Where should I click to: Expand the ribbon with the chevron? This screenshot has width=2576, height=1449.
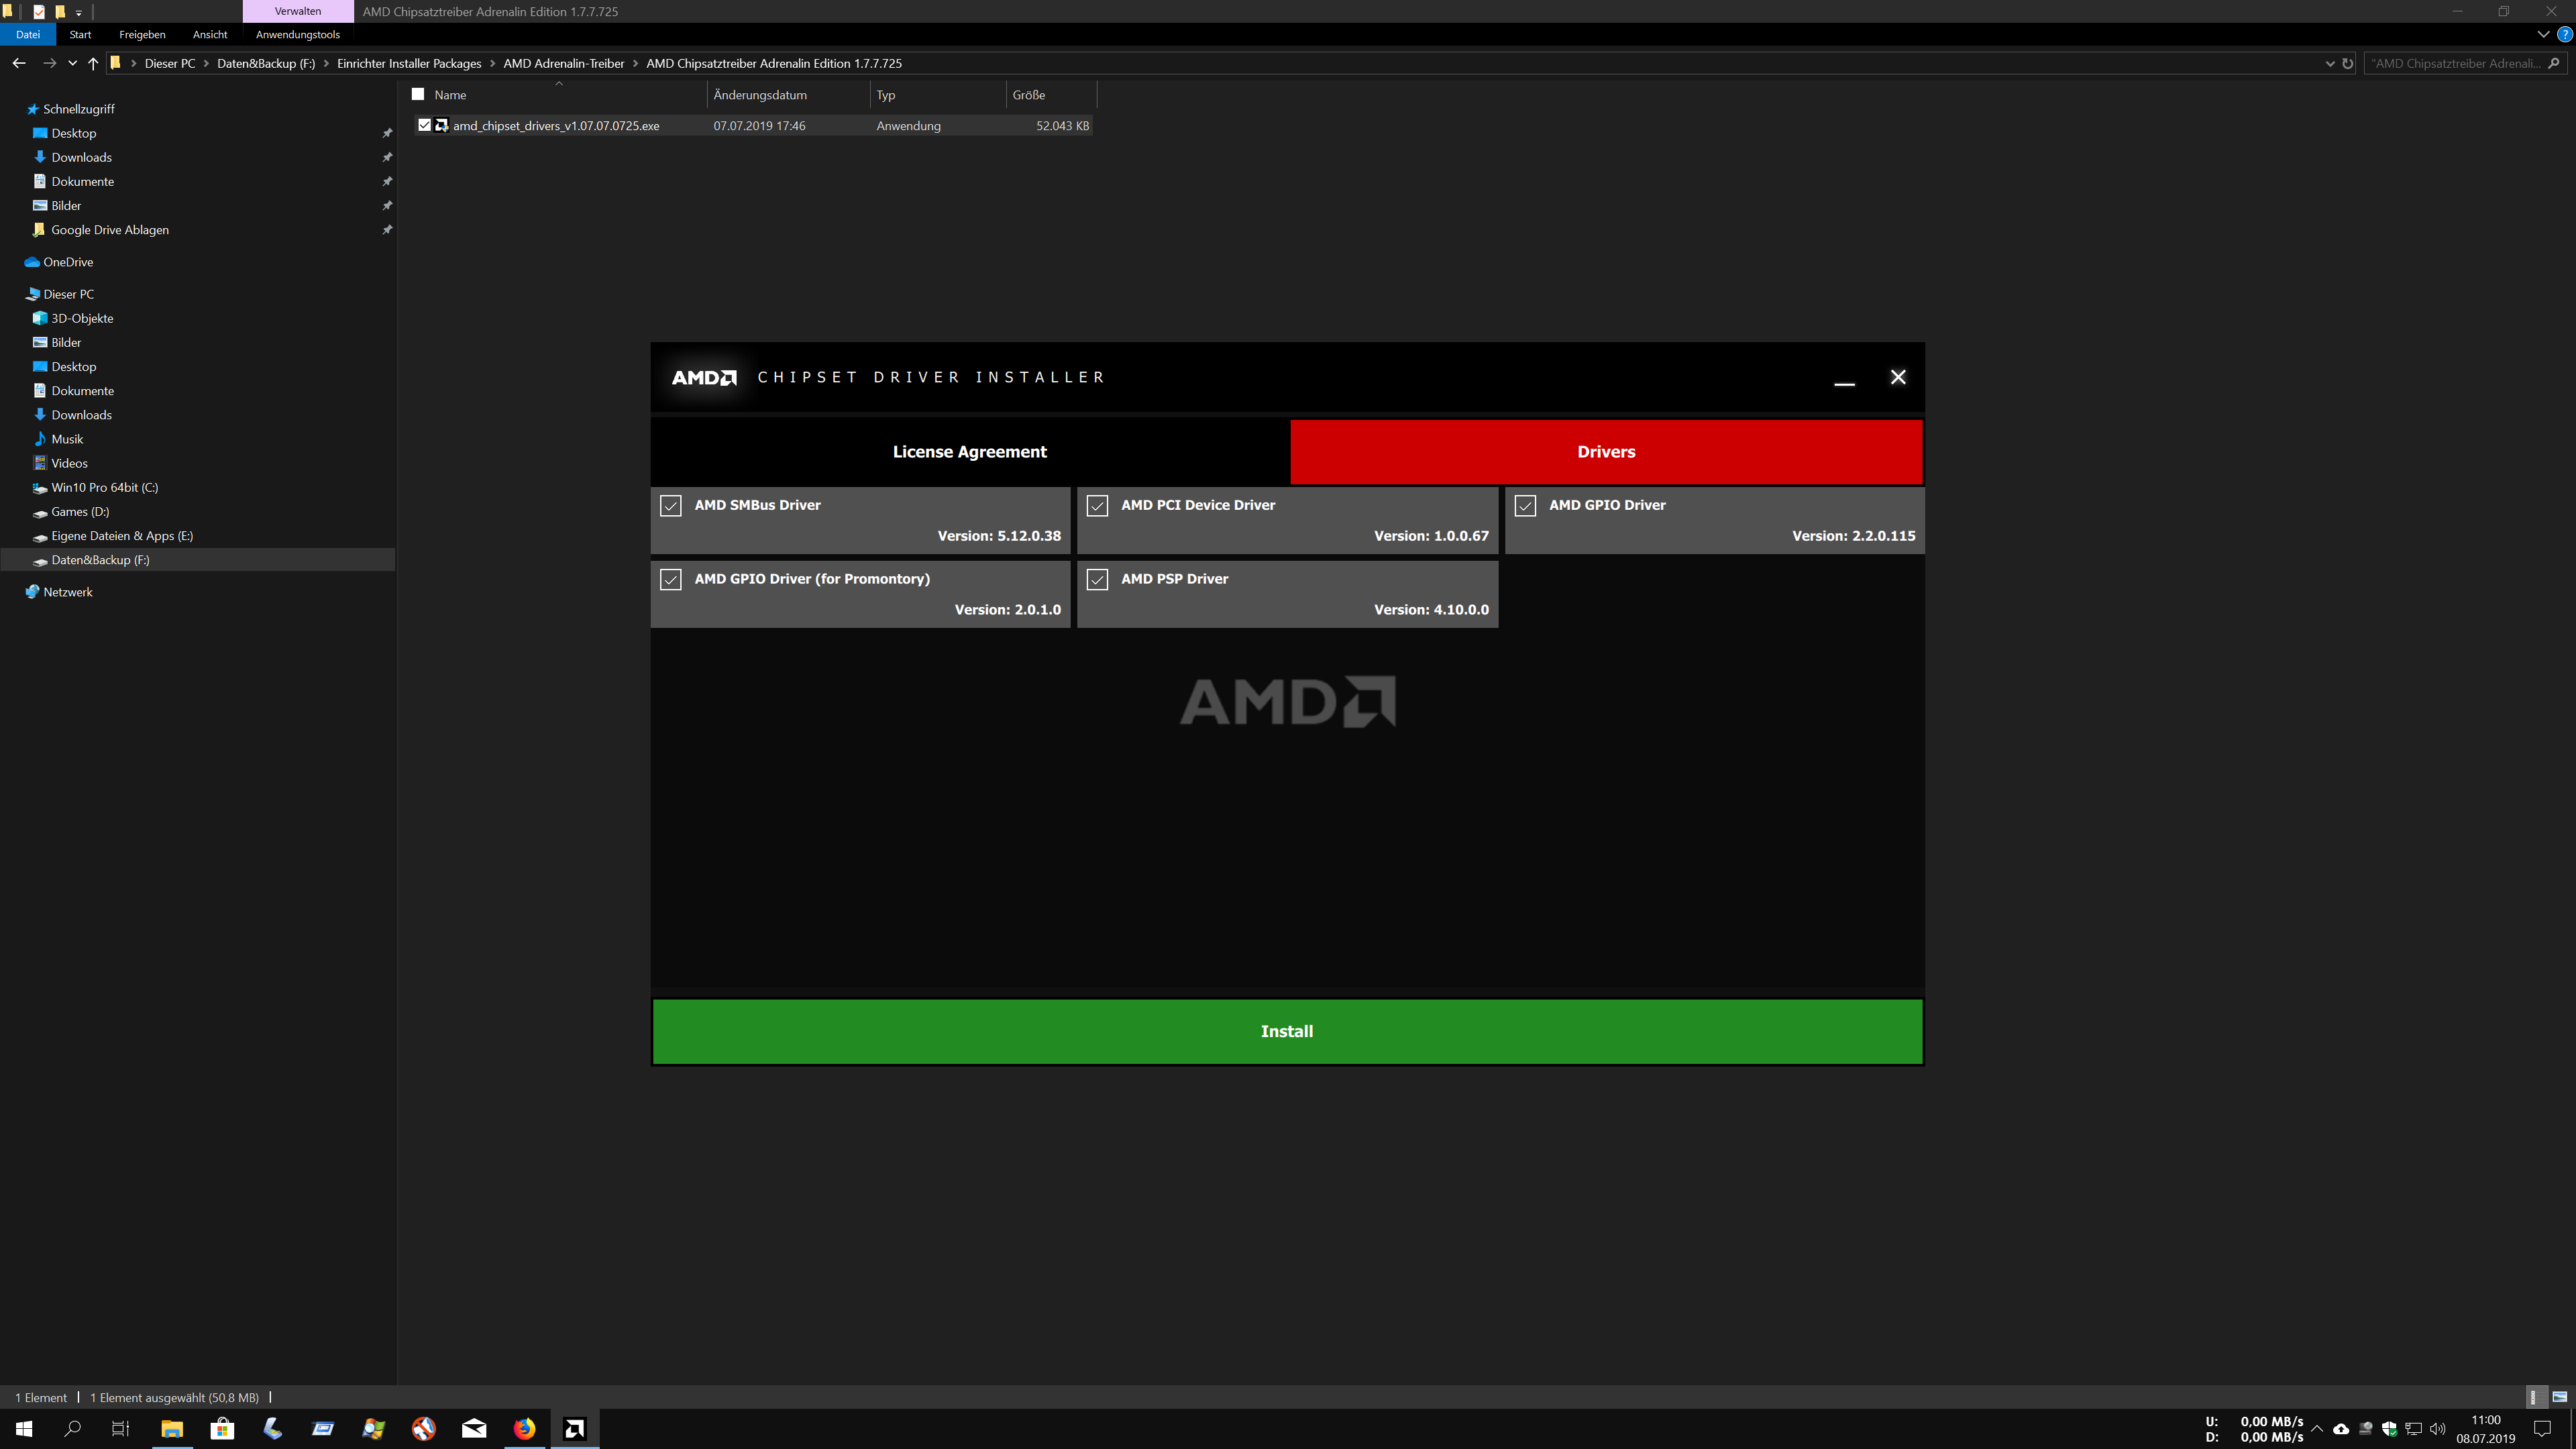2543,34
